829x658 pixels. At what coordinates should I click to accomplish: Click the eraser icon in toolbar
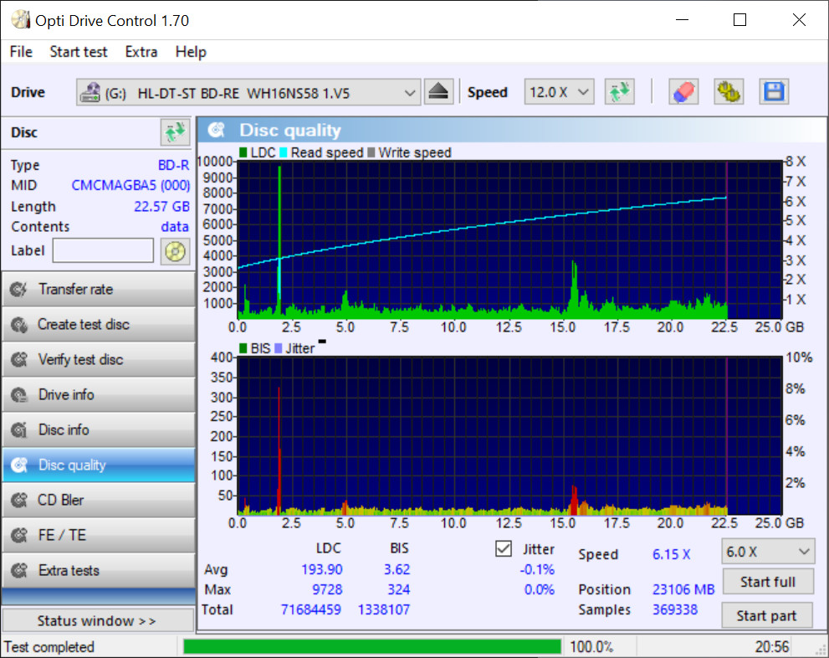coord(683,92)
